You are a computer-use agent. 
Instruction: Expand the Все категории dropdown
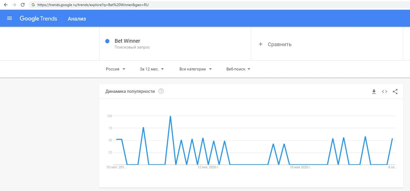[x=196, y=69]
